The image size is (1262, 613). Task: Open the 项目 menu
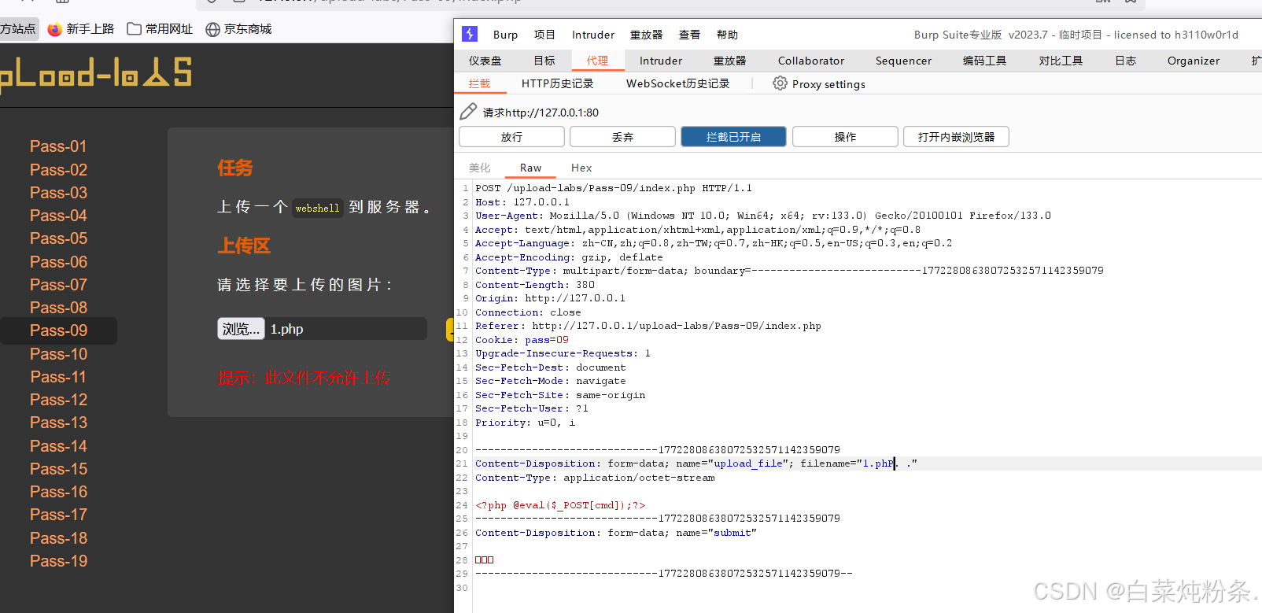click(x=544, y=35)
